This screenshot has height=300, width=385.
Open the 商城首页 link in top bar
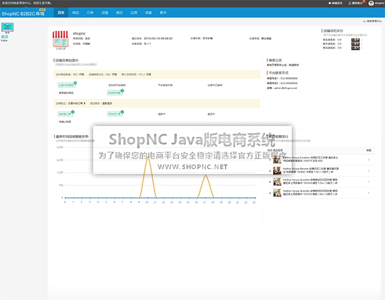(x=336, y=3)
